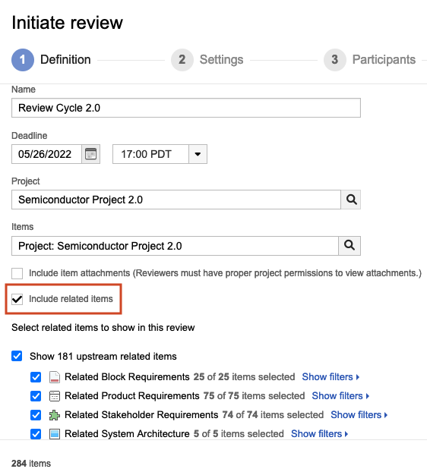The height and width of the screenshot is (472, 427).
Task: Click the Related Block Requirements document icon
Action: pyautogui.click(x=55, y=377)
